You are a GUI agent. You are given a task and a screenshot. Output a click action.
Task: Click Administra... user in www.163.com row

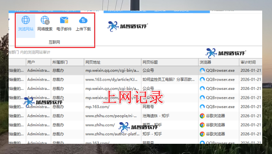[38, 80]
